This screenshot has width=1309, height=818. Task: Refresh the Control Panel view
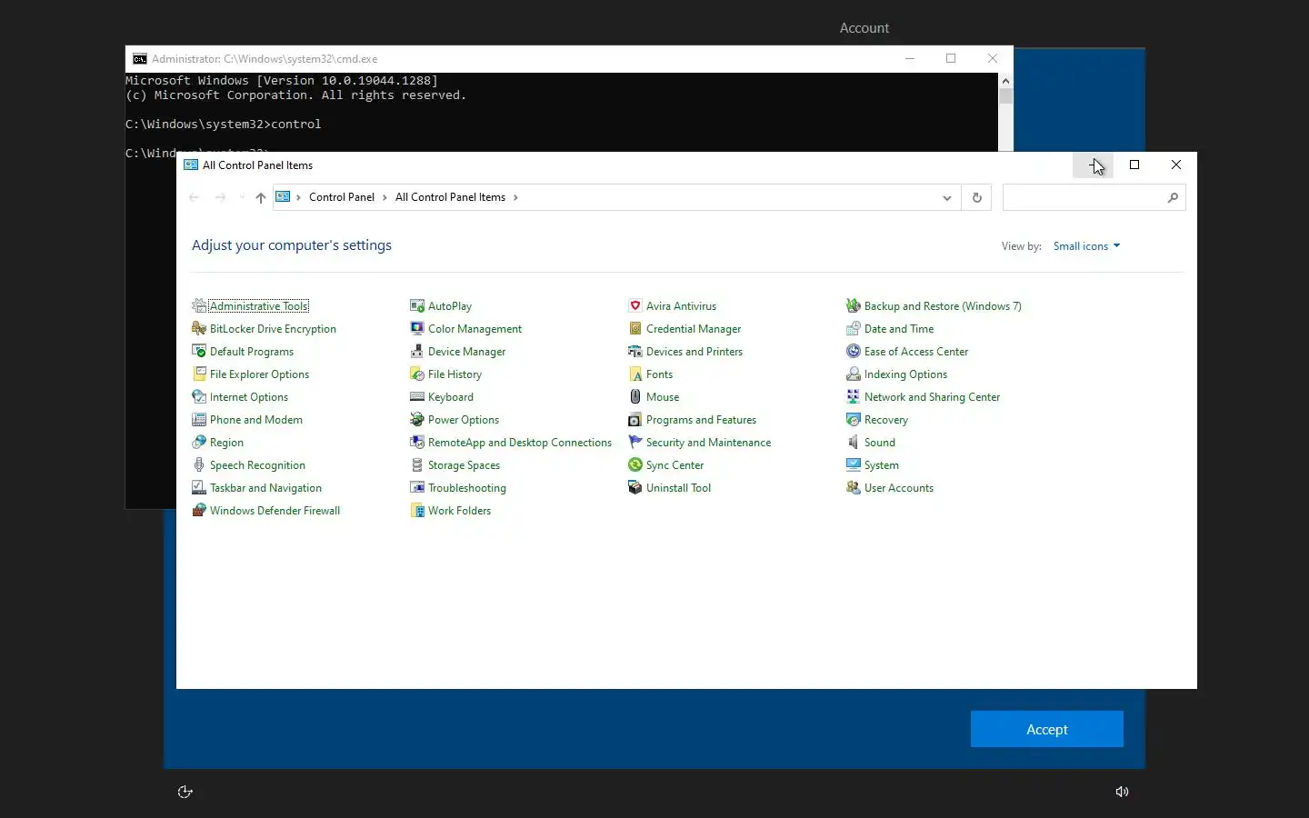click(x=977, y=197)
